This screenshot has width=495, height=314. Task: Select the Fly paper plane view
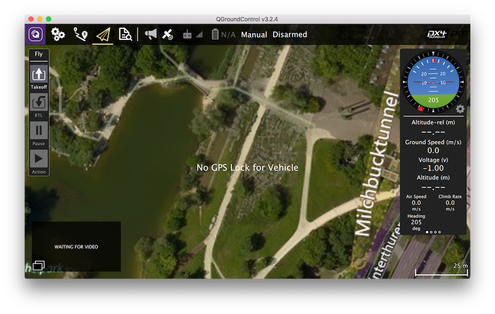[102, 35]
